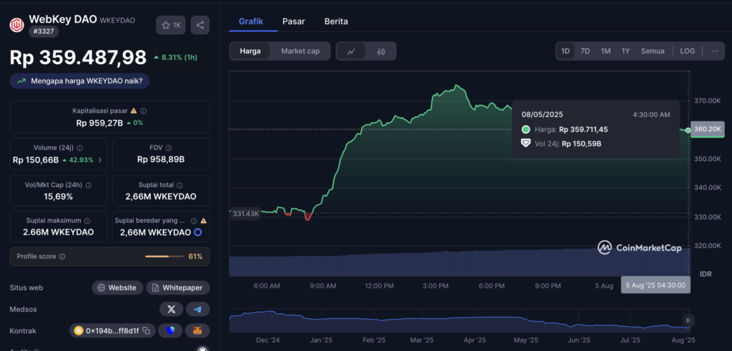Select the Semua time range

coord(652,51)
